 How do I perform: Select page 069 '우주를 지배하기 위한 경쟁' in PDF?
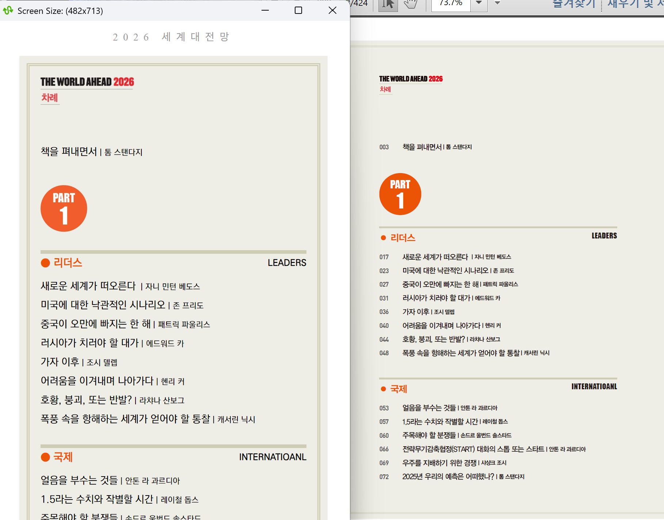pyautogui.click(x=443, y=463)
